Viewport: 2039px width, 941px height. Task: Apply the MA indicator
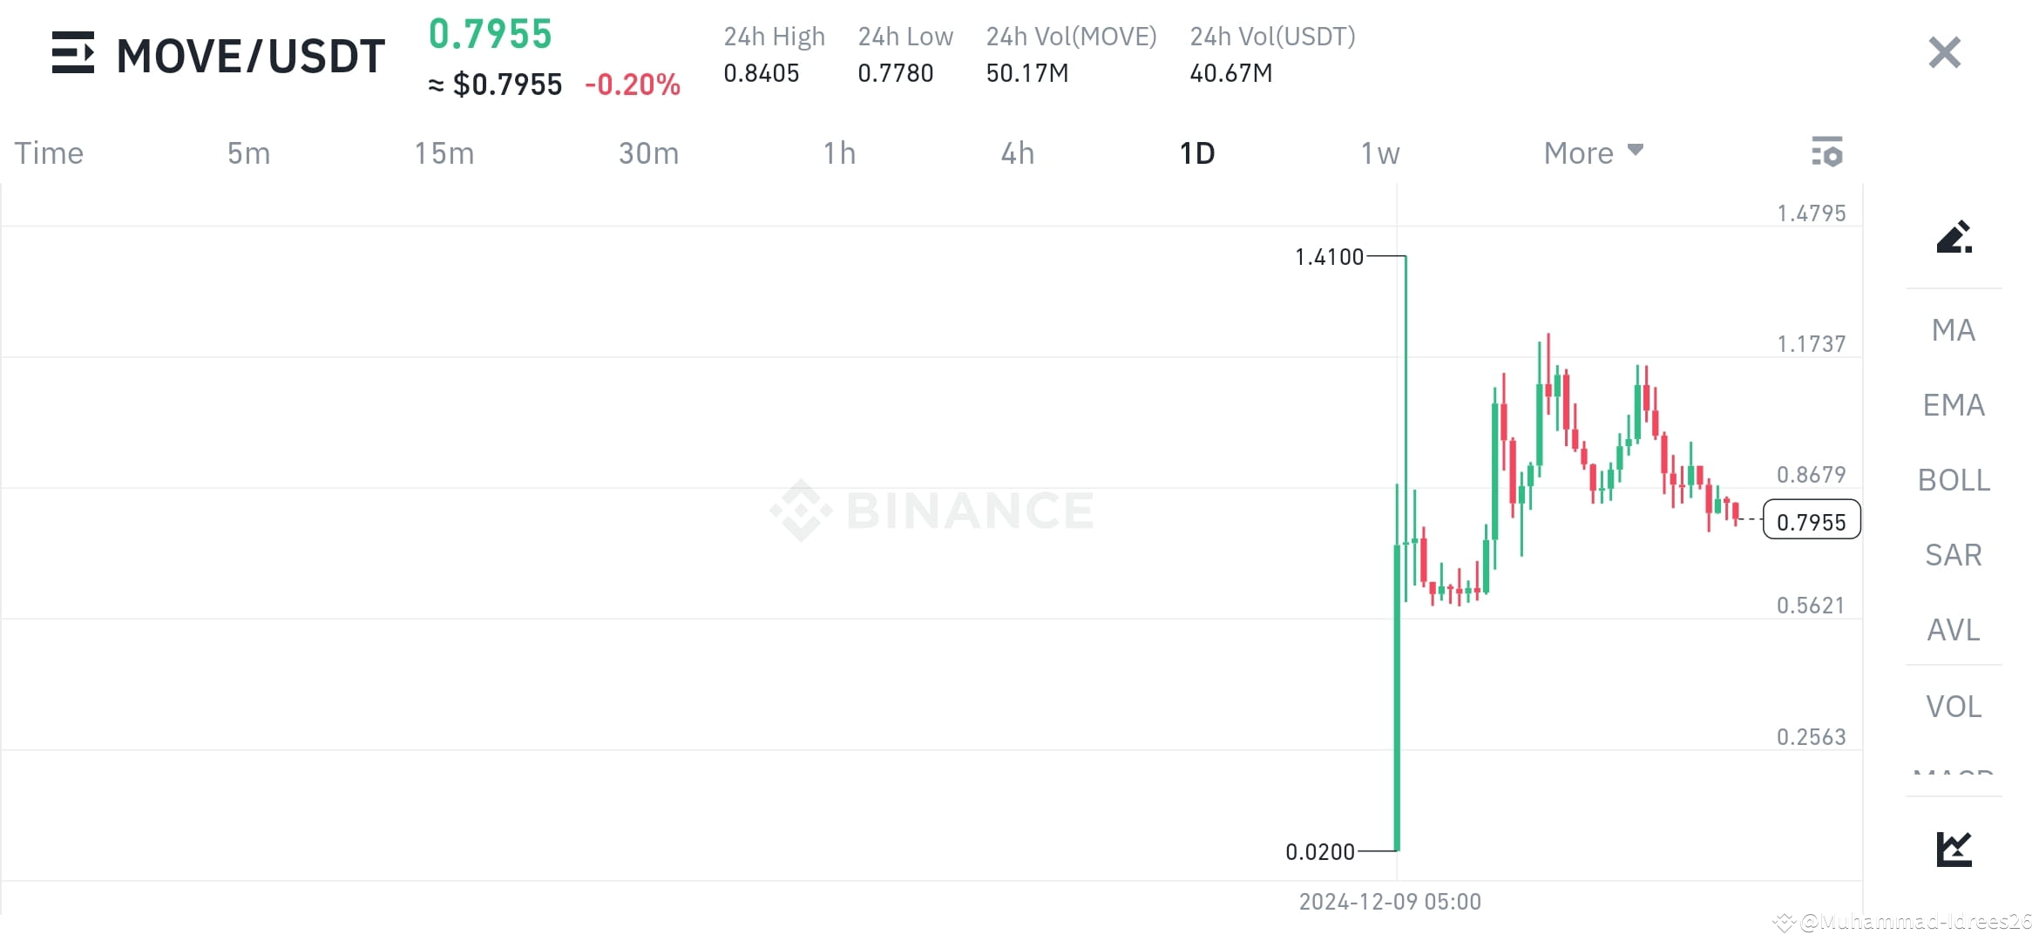click(1952, 330)
